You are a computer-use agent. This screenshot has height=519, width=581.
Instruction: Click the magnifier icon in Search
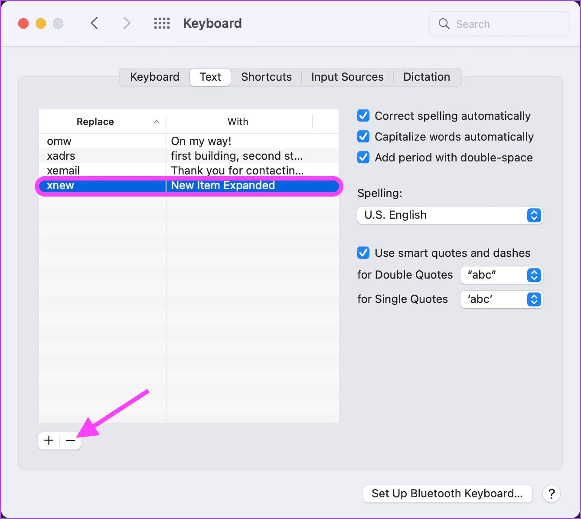444,24
